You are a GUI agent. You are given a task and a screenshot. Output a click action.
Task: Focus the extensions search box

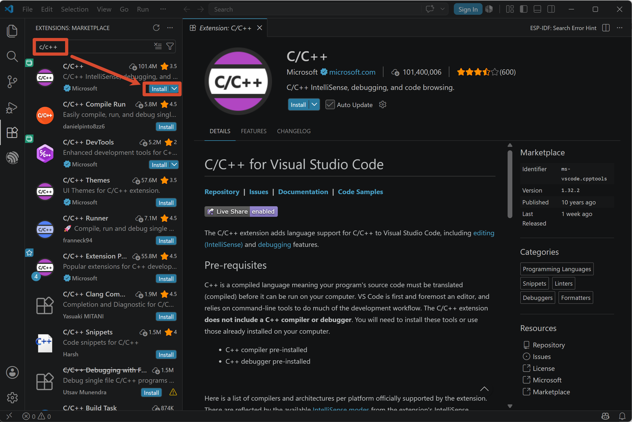(105, 46)
